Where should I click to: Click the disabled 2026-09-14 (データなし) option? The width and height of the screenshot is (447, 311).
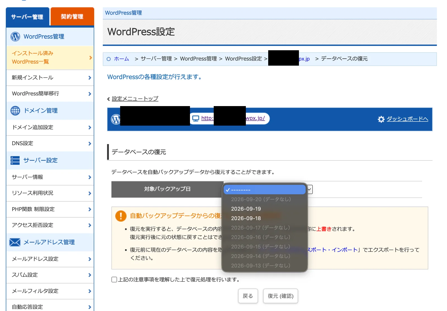(x=264, y=256)
